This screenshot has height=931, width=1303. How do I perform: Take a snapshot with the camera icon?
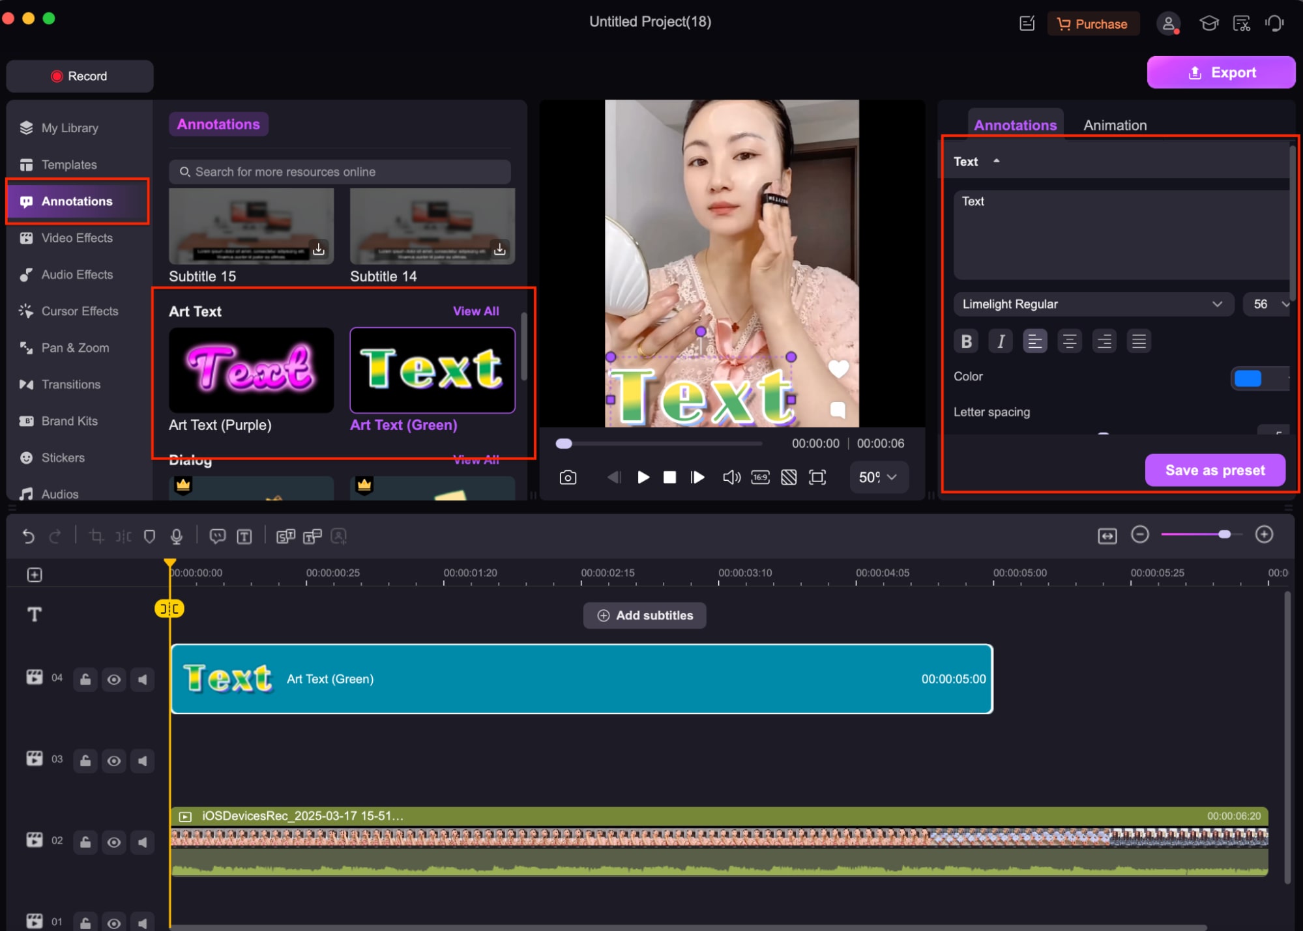(568, 478)
